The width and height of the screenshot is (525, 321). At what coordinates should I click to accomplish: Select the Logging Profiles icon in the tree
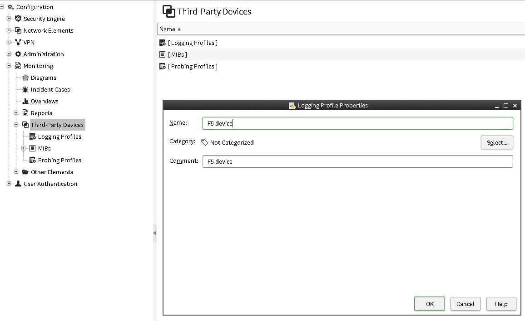(x=33, y=136)
